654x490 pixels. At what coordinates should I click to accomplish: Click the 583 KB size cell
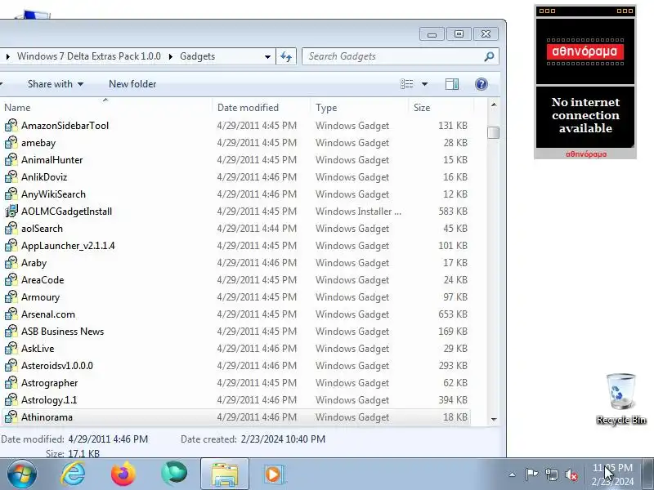453,212
